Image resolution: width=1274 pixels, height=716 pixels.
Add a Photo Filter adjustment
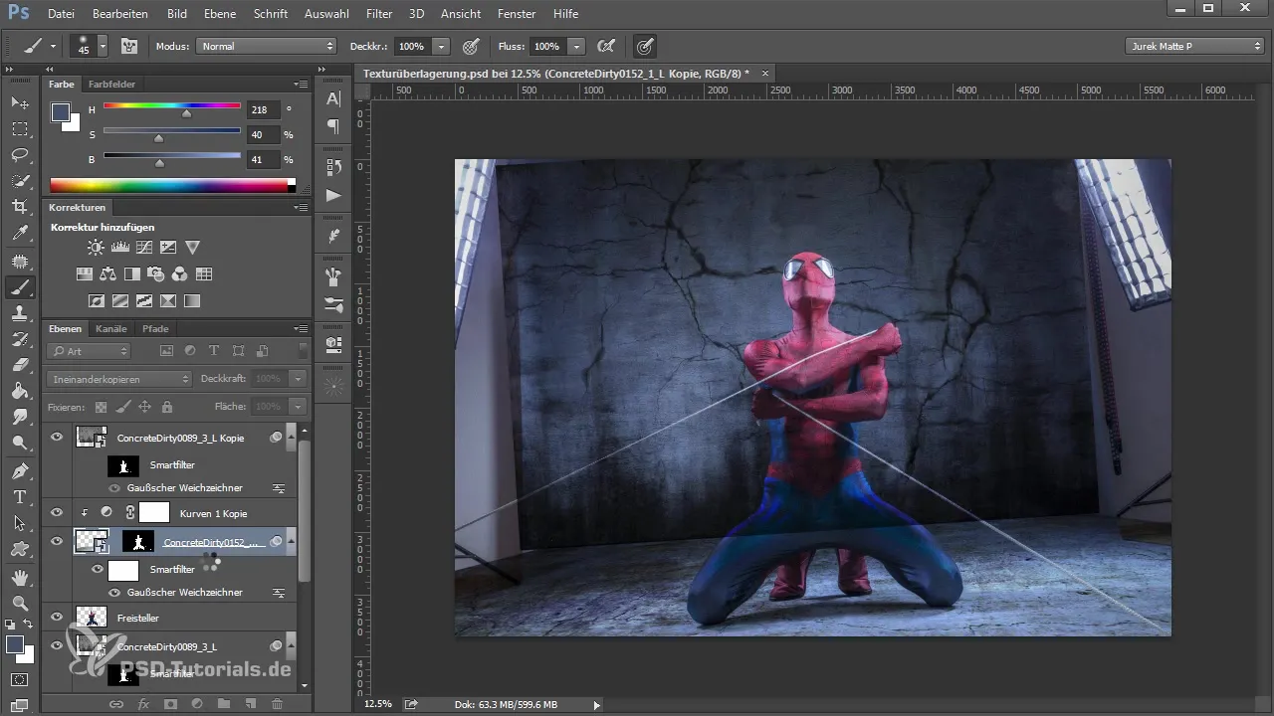[x=156, y=273]
